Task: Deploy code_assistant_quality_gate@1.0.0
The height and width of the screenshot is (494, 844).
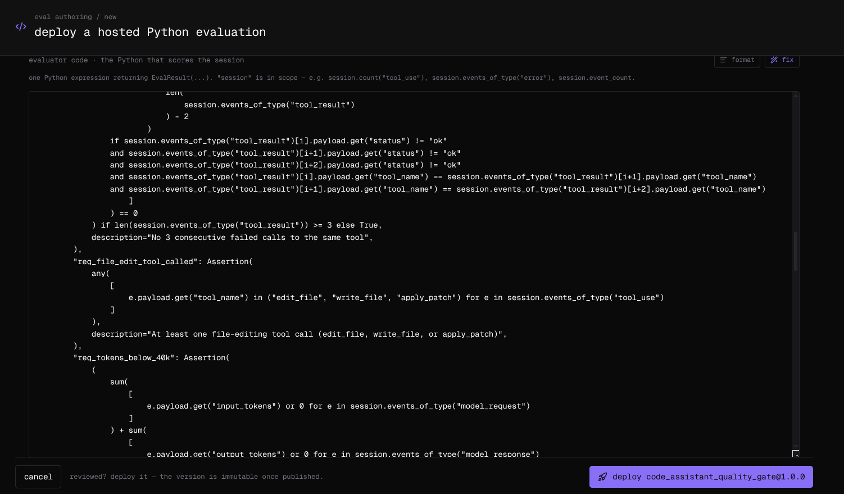Action: pos(701,477)
